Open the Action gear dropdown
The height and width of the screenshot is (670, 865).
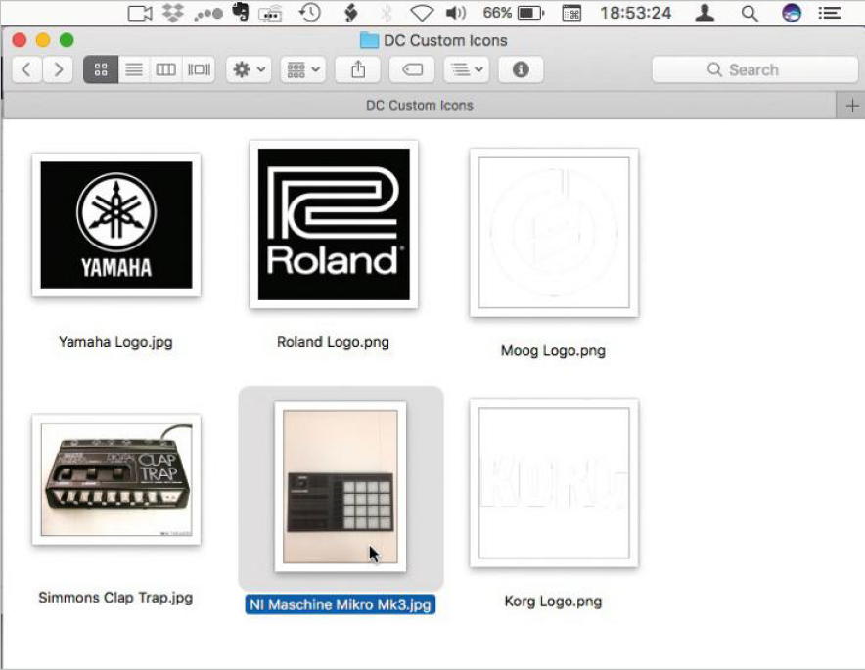[249, 69]
